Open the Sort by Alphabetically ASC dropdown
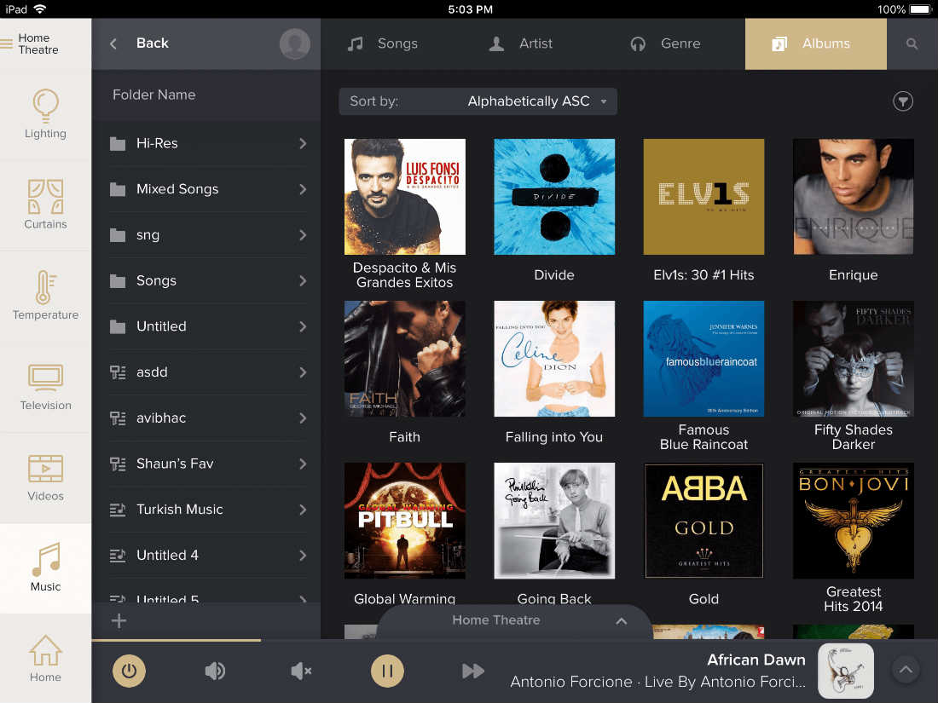Screen dimensions: 938x703 (478, 101)
